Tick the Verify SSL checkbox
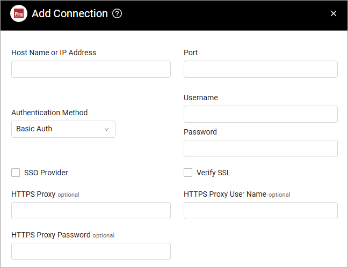Image resolution: width=348 pixels, height=268 pixels. tap(188, 173)
